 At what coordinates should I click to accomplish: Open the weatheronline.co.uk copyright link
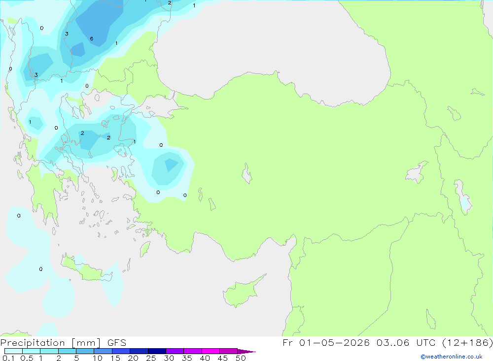pyautogui.click(x=452, y=357)
